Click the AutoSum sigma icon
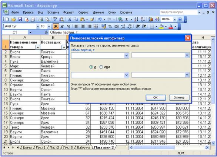The image size is (217, 157). click(x=127, y=20)
